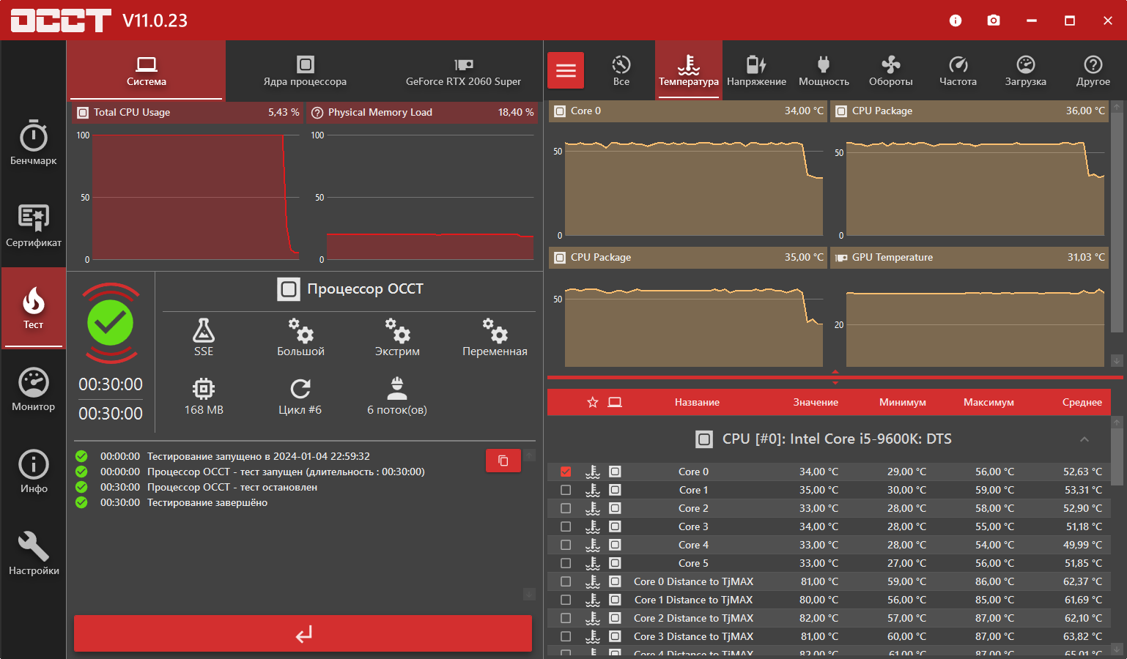Check Core 0 Distance to TjMAX checkbox
Image resolution: width=1127 pixels, height=659 pixels.
(x=566, y=581)
